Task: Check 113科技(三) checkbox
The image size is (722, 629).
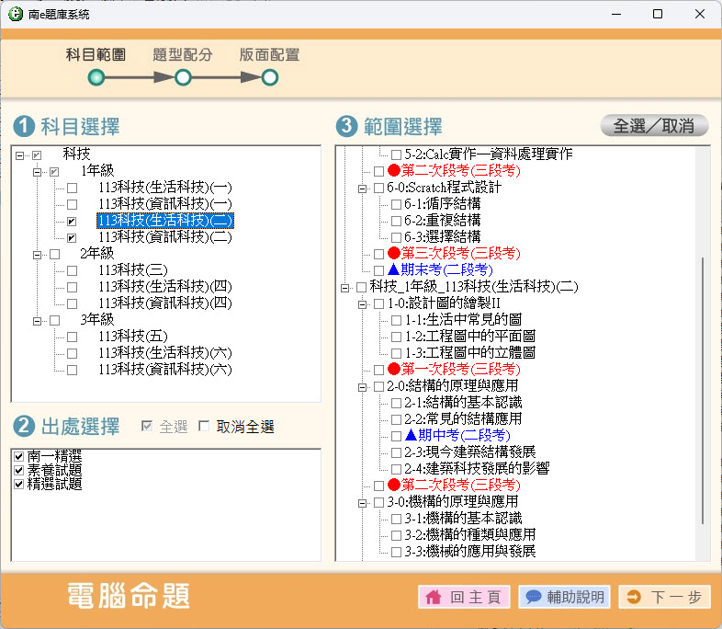Action: tap(72, 271)
